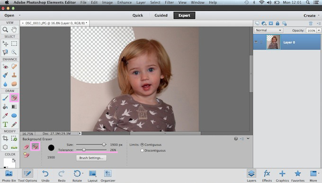The width and height of the screenshot is (322, 183).
Task: Toggle Photo Bin panel
Action: point(9,176)
